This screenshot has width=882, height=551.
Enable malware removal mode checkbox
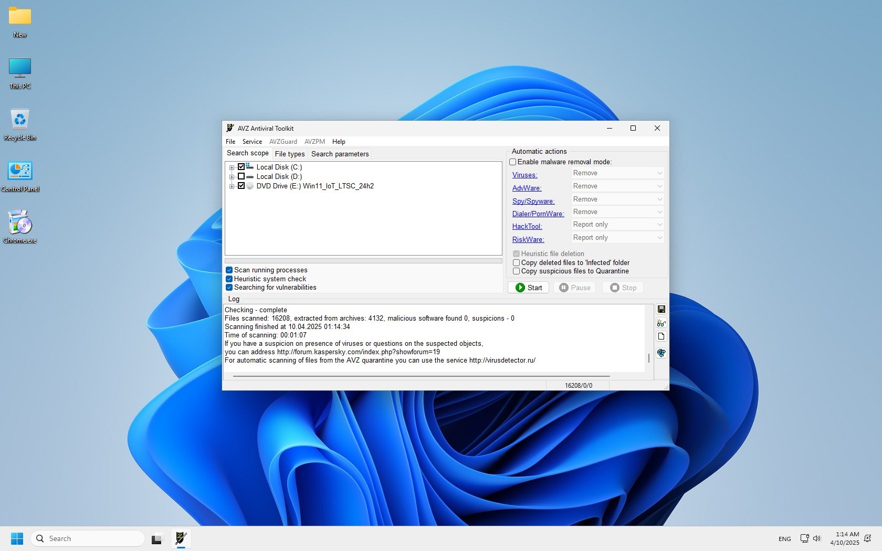click(x=513, y=162)
